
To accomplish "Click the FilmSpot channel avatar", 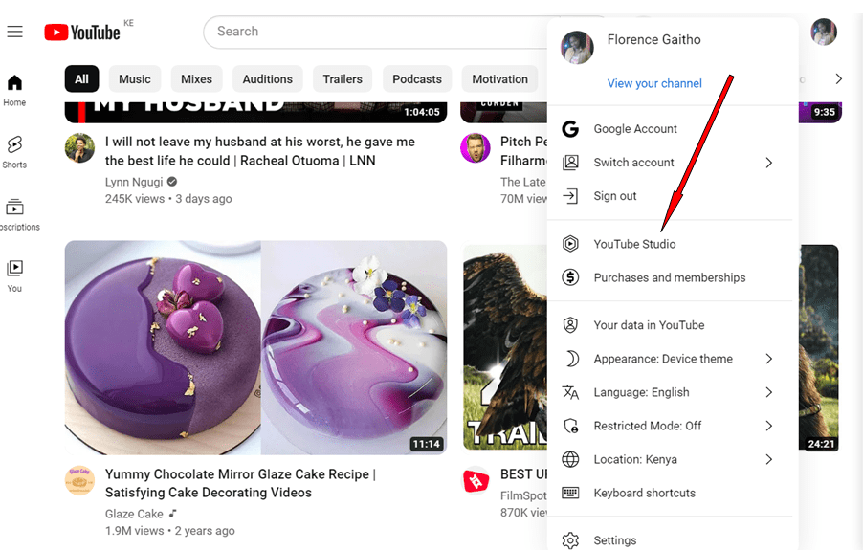I will pyautogui.click(x=476, y=480).
